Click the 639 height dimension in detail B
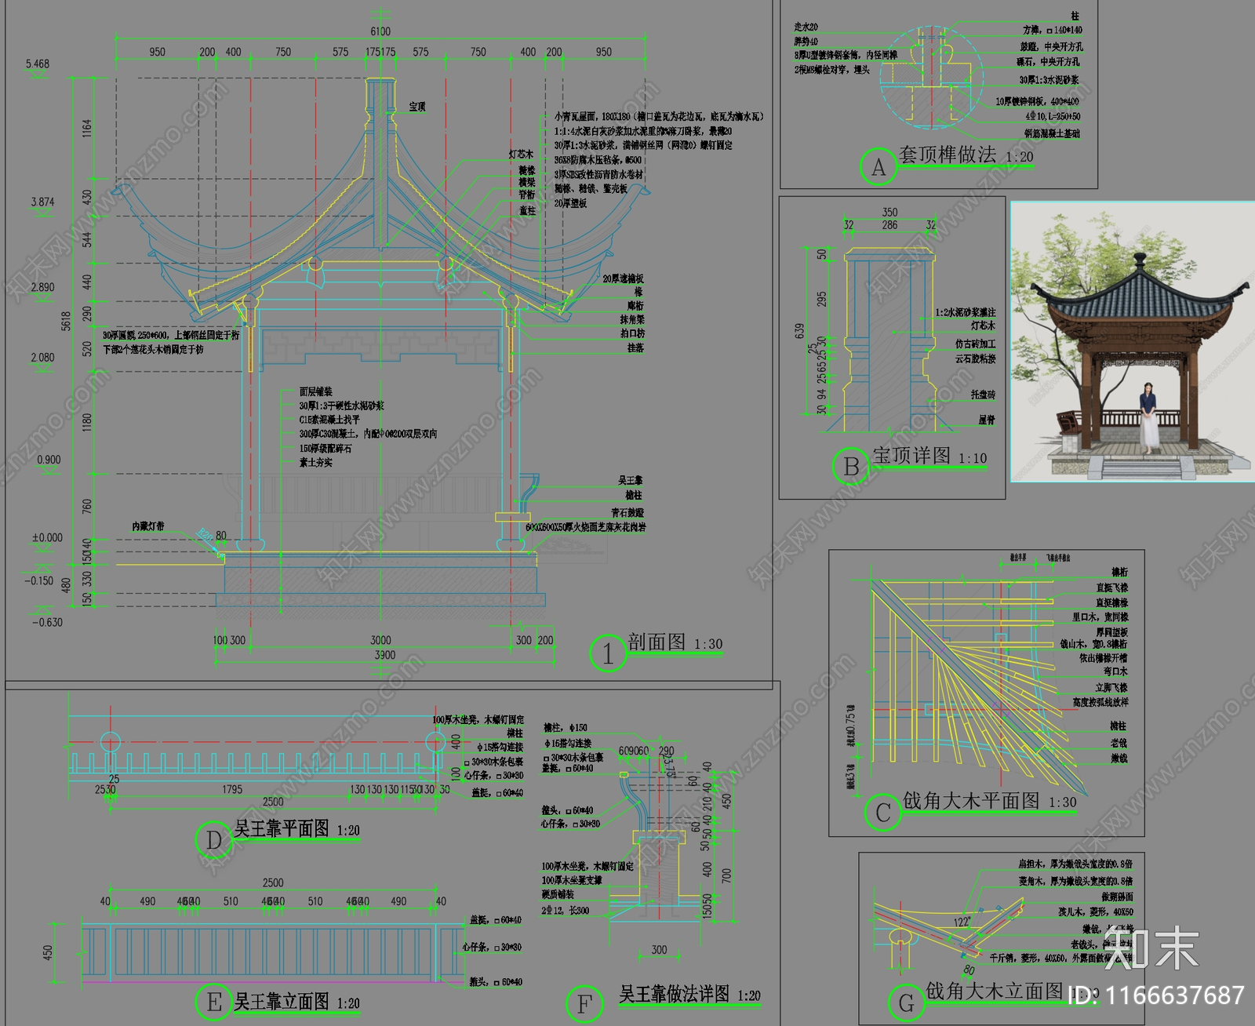Viewport: 1255px width, 1026px height. (799, 331)
